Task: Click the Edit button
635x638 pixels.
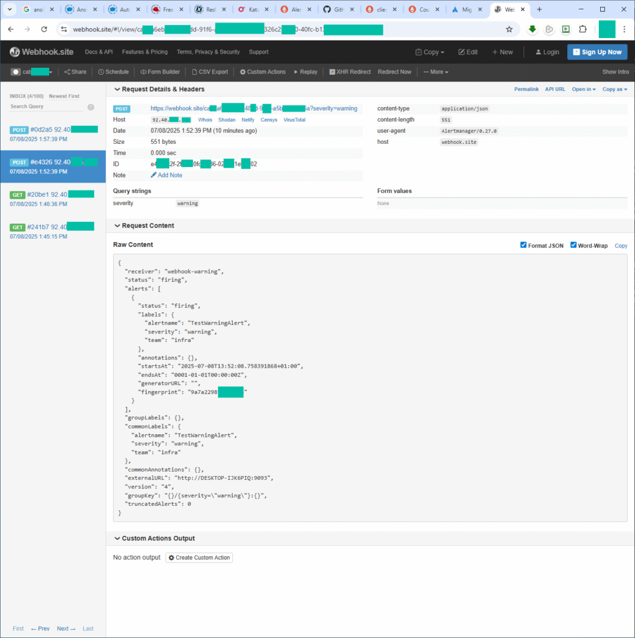Action: click(468, 52)
